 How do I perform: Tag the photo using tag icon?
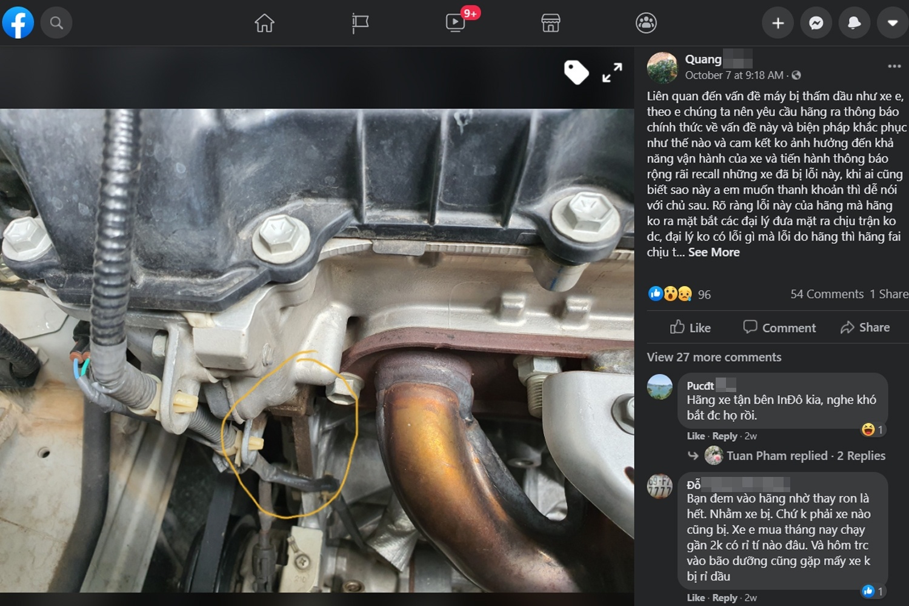(x=576, y=73)
